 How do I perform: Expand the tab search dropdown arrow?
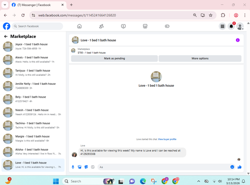pyautogui.click(x=5, y=5)
